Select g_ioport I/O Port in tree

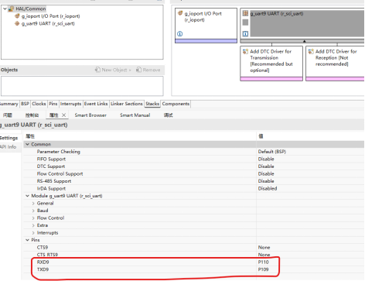[50, 16]
